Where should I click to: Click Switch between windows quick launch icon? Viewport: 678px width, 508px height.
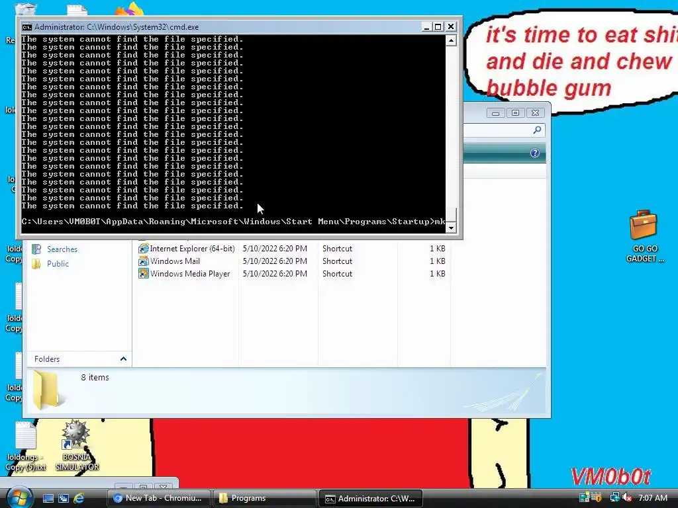64,498
